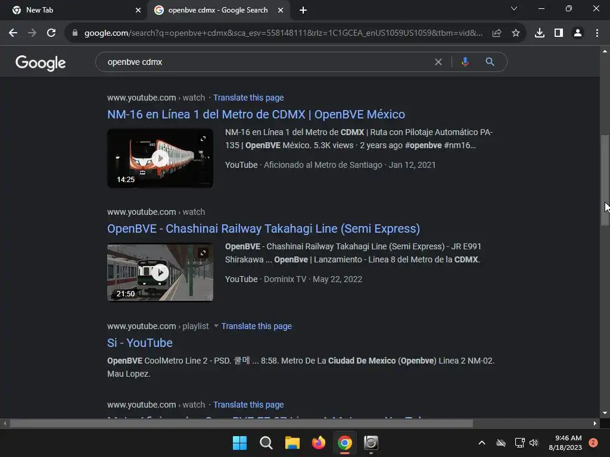
Task: Focus the Google search input field
Action: point(269,62)
